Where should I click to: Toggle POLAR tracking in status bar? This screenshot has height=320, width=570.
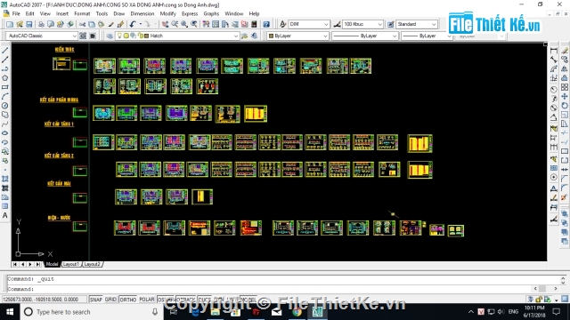[x=147, y=300]
